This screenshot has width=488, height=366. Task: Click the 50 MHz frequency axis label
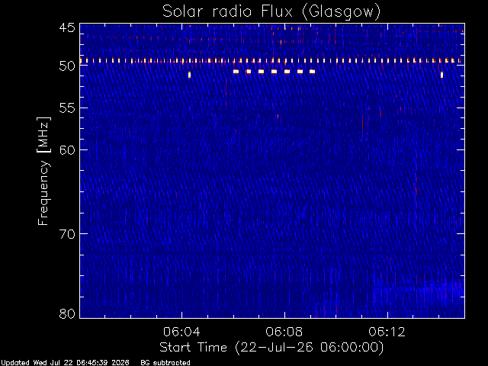pos(67,66)
